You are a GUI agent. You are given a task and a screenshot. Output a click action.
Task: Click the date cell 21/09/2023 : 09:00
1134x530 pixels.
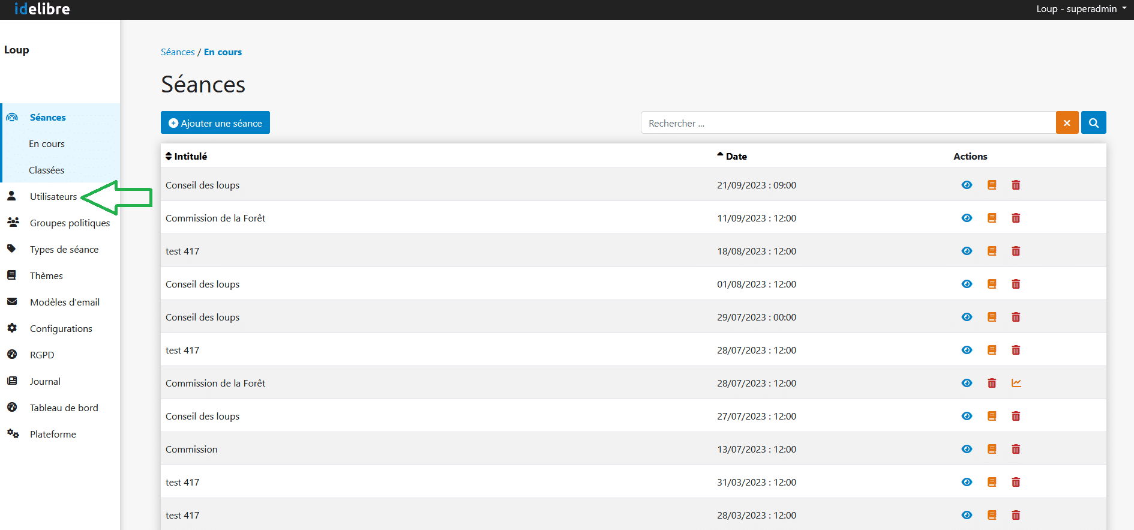pyautogui.click(x=757, y=185)
